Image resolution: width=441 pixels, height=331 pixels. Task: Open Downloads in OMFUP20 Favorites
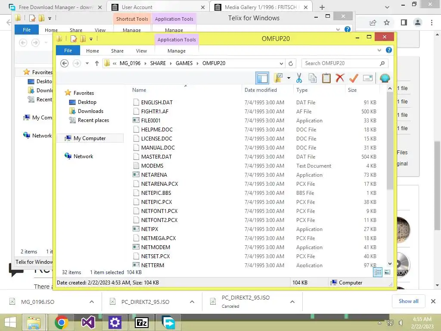(90, 111)
